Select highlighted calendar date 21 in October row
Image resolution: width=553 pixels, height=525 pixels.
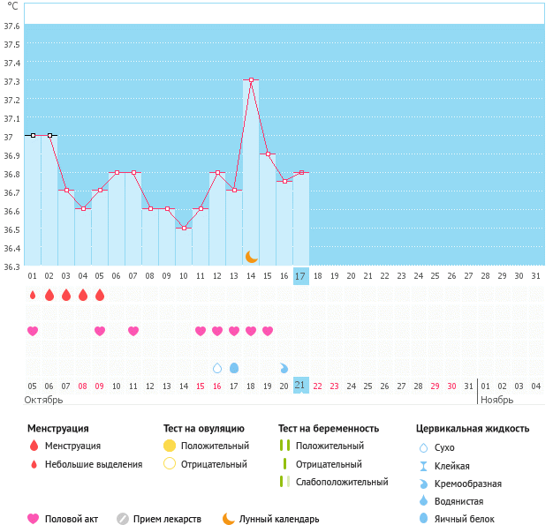pos(300,386)
